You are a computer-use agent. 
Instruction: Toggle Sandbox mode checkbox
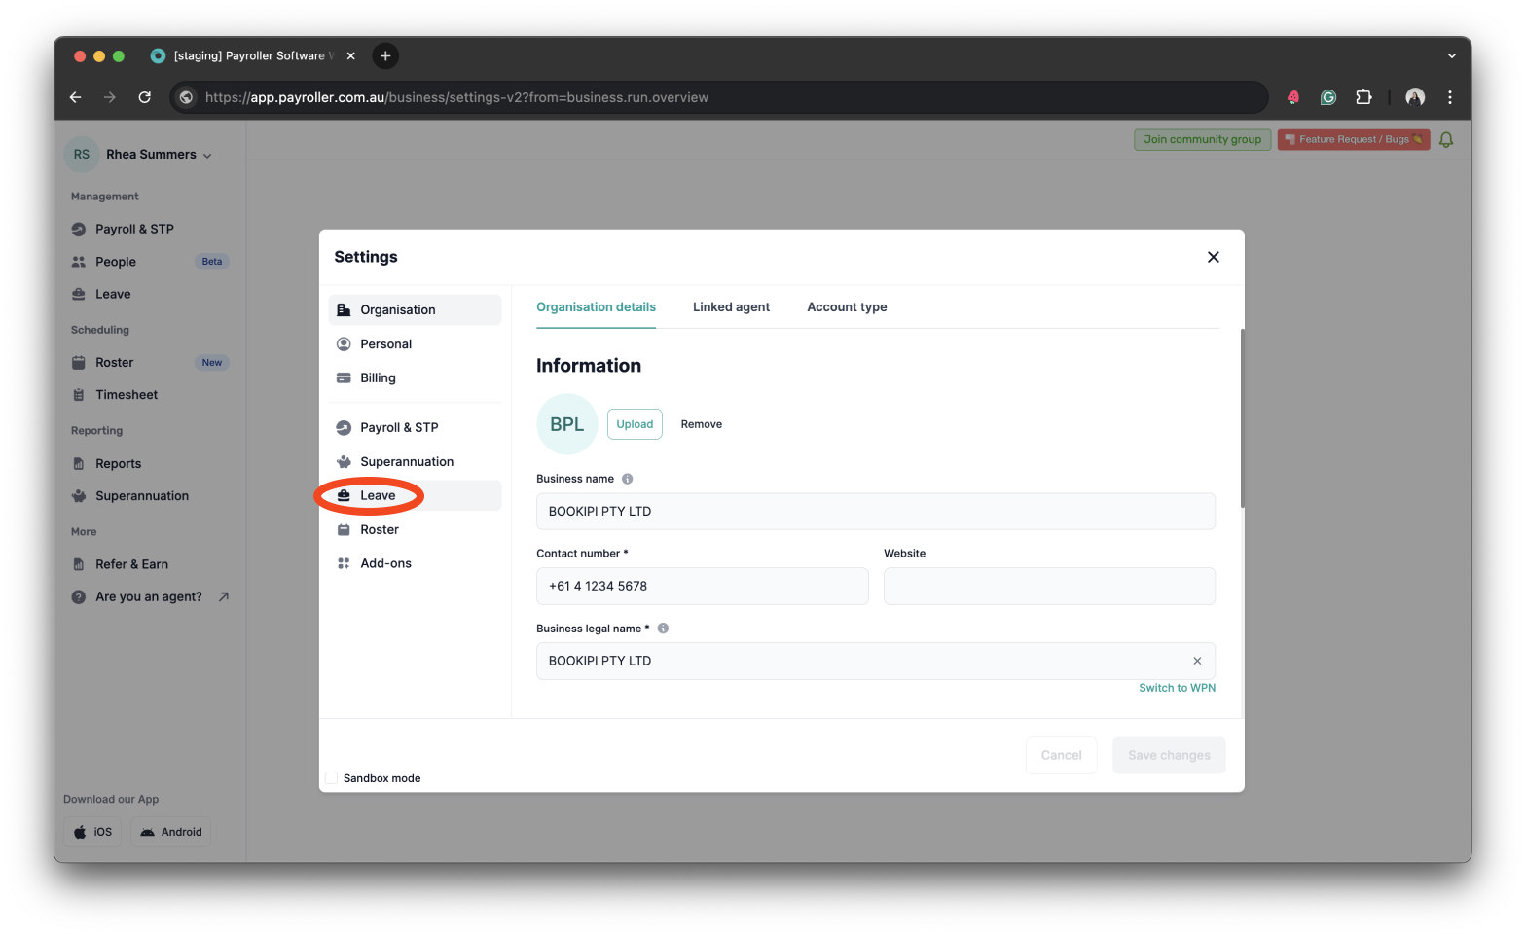point(332,778)
